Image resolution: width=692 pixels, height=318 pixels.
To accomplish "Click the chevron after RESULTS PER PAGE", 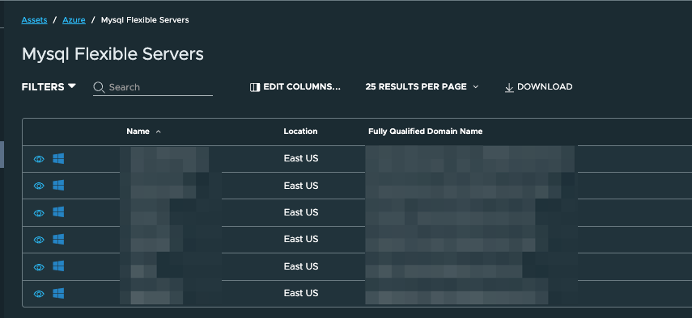I will (x=475, y=87).
